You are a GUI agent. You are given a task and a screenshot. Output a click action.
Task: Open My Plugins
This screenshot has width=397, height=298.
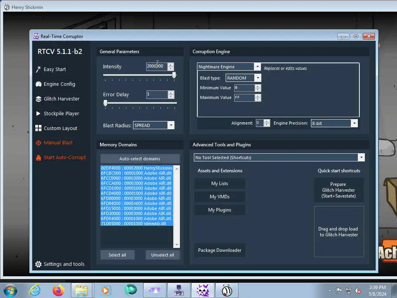[219, 210]
